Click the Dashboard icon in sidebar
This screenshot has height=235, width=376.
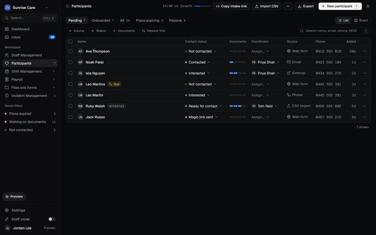[x=7, y=29]
